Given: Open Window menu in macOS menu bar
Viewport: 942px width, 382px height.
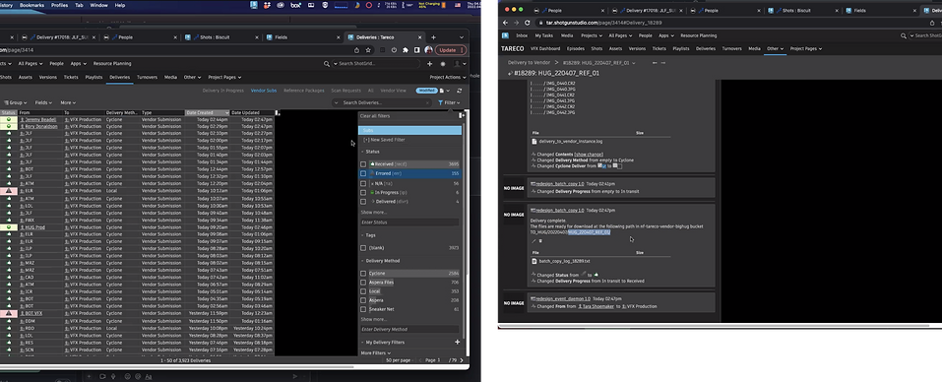Looking at the screenshot, I should click(x=98, y=5).
